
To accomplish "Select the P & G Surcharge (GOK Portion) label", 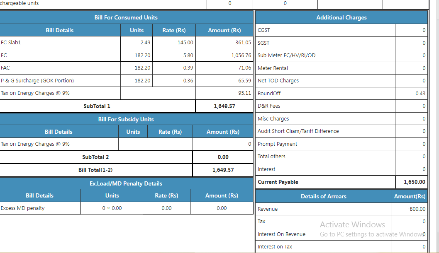I will point(37,81).
